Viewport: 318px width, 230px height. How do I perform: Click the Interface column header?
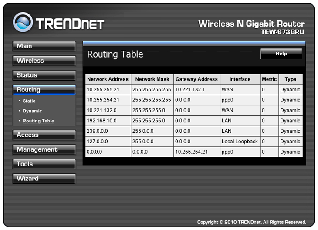tap(240, 79)
